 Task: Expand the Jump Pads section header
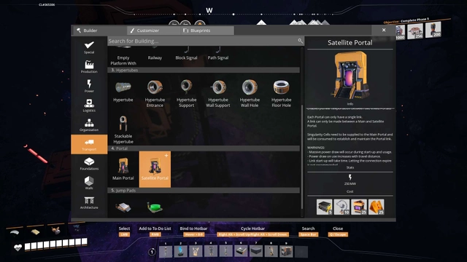point(204,191)
